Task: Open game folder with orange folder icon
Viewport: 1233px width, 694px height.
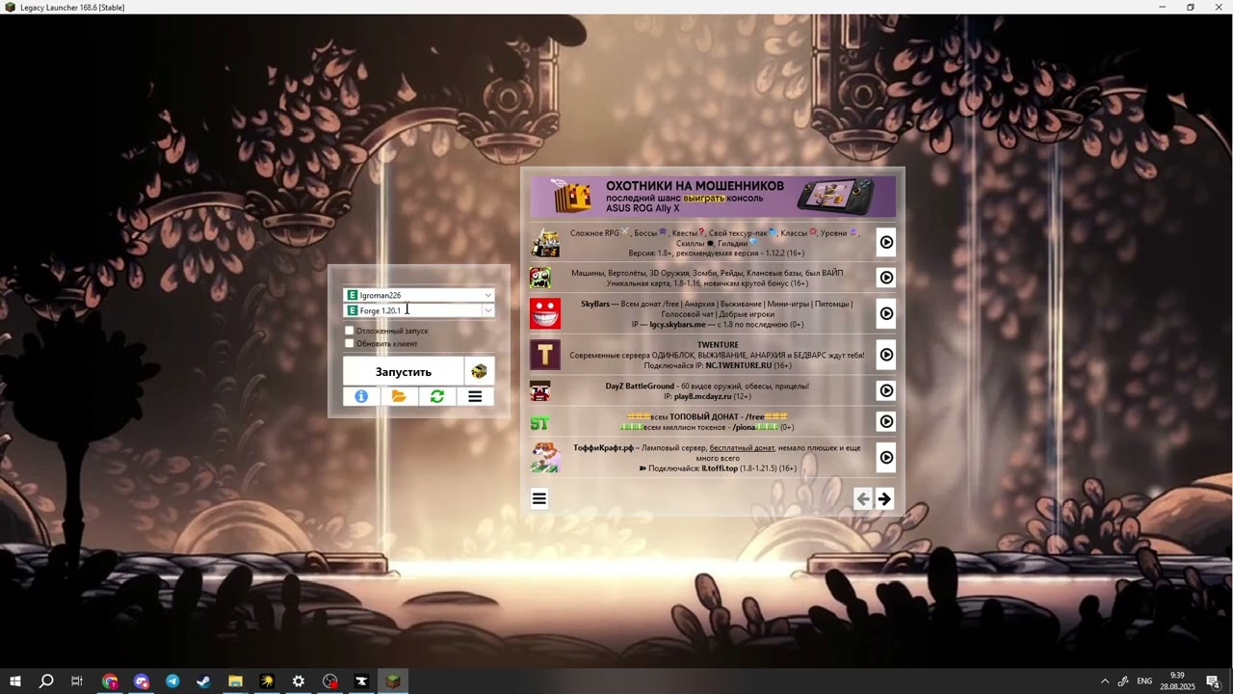Action: [x=399, y=396]
